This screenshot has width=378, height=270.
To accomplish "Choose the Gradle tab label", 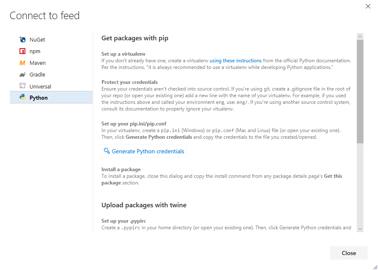I will pyautogui.click(x=37, y=75).
